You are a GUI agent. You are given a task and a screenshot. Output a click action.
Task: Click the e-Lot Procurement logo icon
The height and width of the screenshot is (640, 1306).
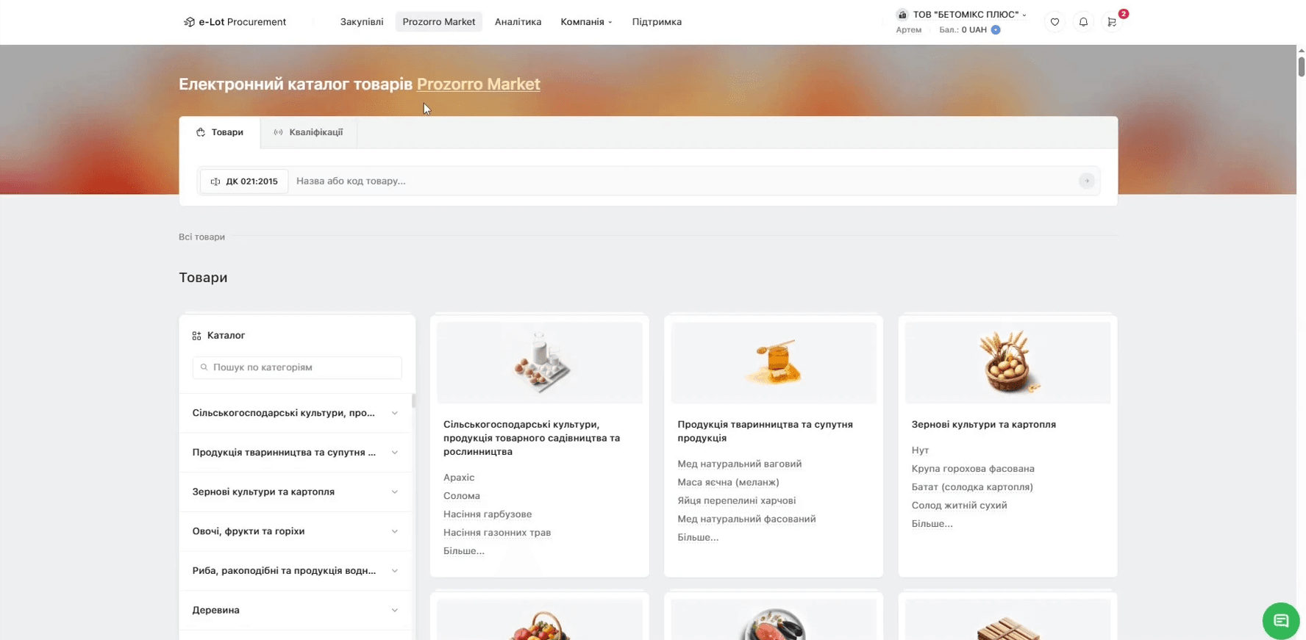tap(189, 22)
